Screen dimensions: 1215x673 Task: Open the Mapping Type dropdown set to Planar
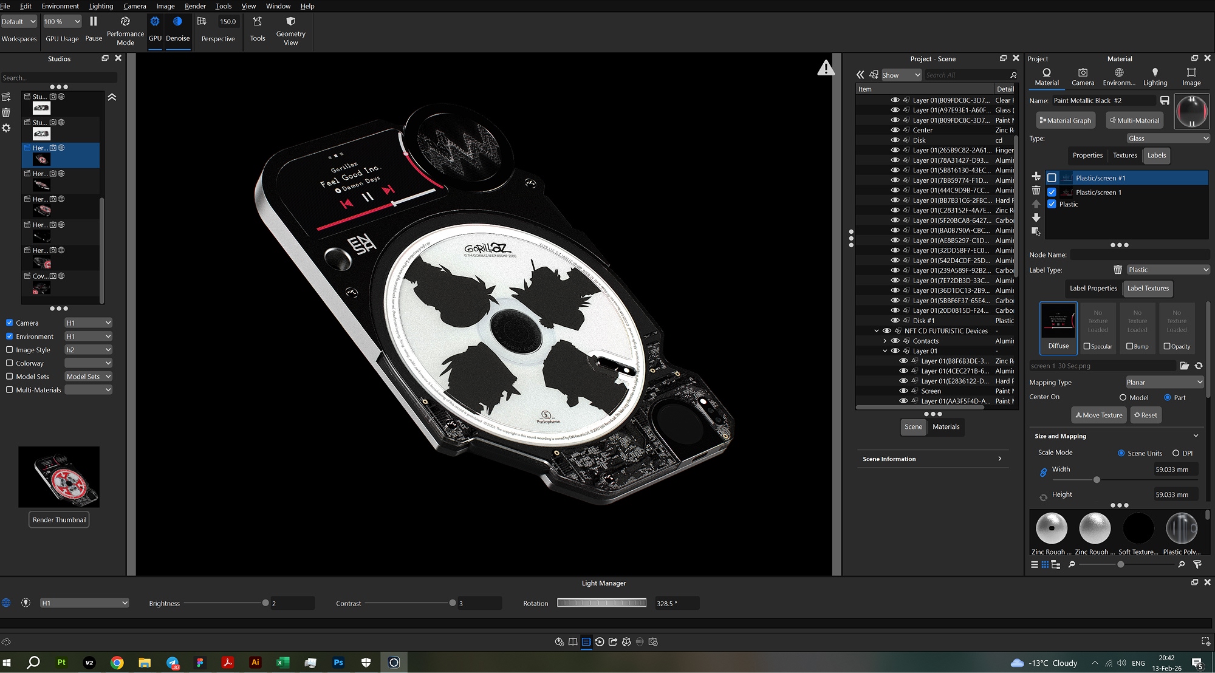1163,382
